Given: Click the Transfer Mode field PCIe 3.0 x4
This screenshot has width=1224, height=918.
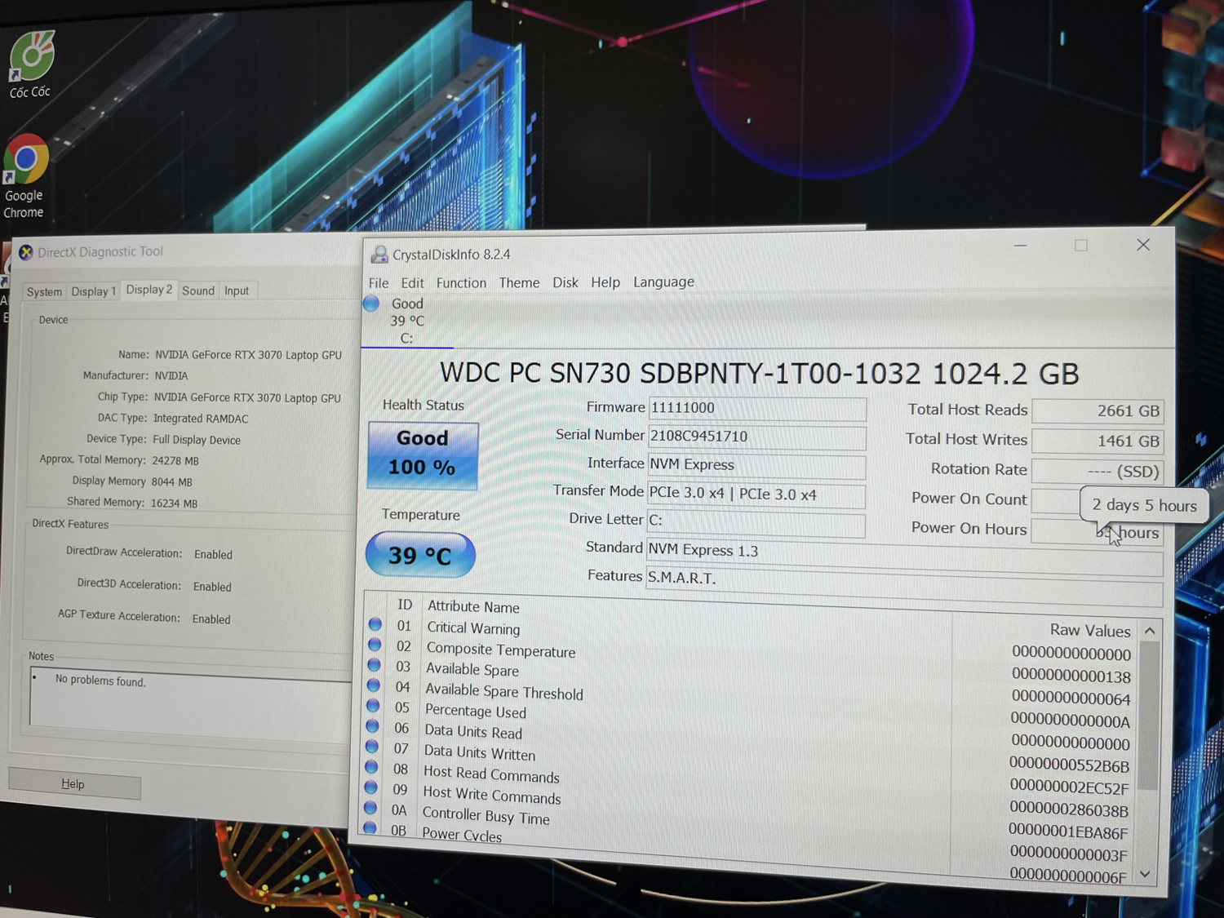Looking at the screenshot, I should [756, 495].
